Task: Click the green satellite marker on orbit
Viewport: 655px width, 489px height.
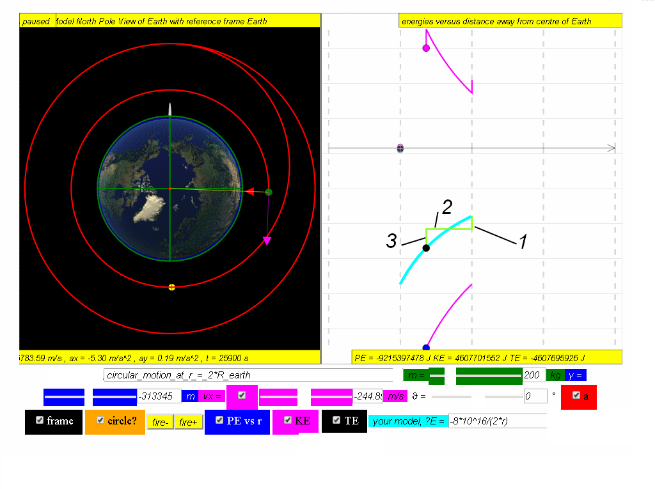Action: (269, 192)
